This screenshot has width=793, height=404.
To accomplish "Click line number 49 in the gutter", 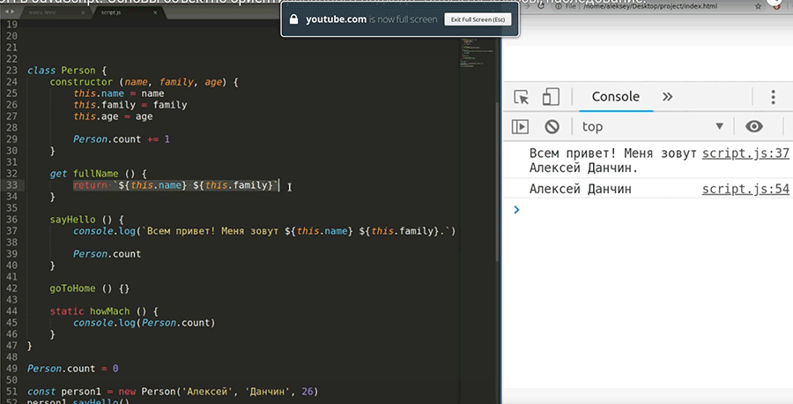I will tap(11, 369).
